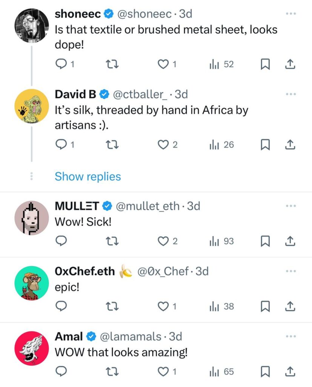Bookmark 0xChef.eth's tweet
Viewport: 312px width, 387px height.
266,307
